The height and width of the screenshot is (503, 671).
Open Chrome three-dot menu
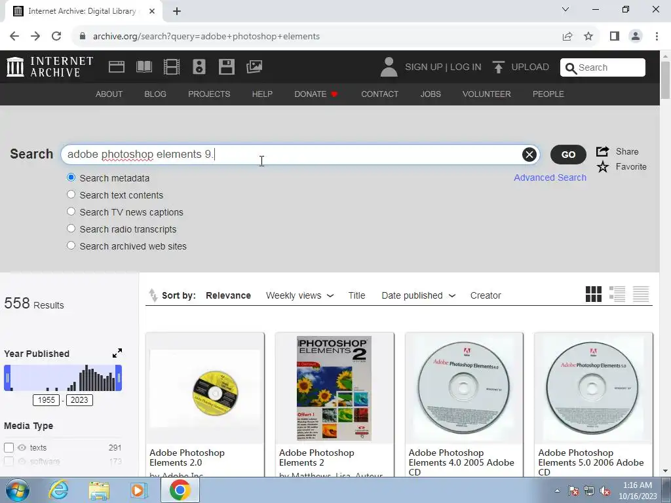coord(657,37)
